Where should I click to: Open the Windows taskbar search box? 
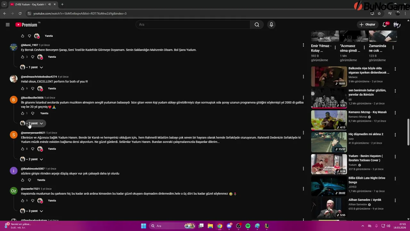click(172, 226)
